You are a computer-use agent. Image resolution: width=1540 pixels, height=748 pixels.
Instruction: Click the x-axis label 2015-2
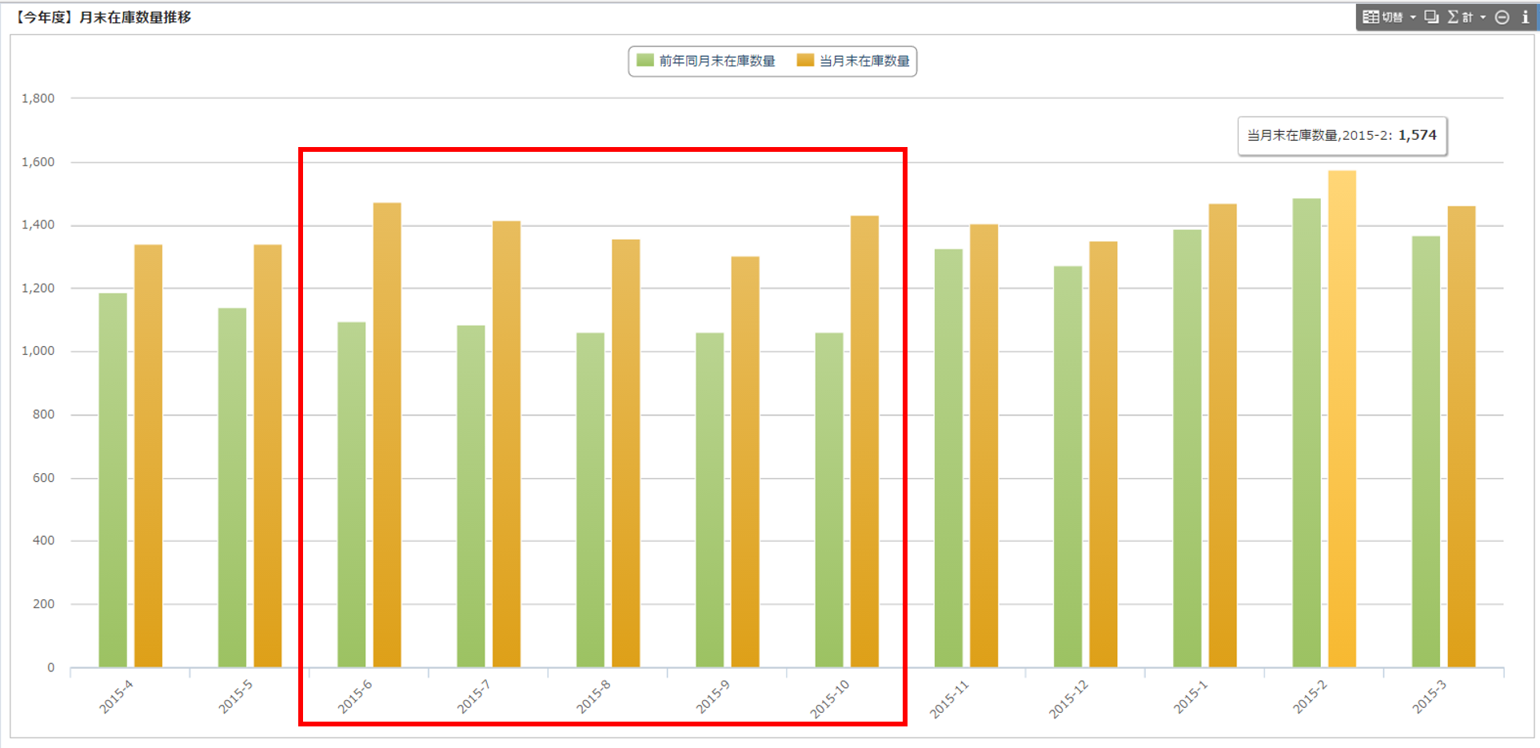pos(1310,697)
